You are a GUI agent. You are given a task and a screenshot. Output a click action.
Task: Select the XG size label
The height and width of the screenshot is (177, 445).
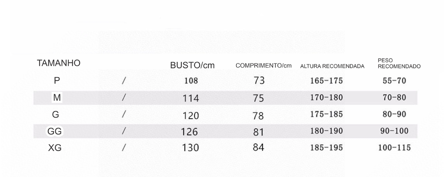(x=55, y=148)
